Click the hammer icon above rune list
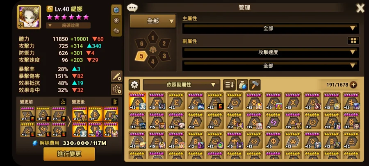 pyautogui.click(x=255, y=85)
